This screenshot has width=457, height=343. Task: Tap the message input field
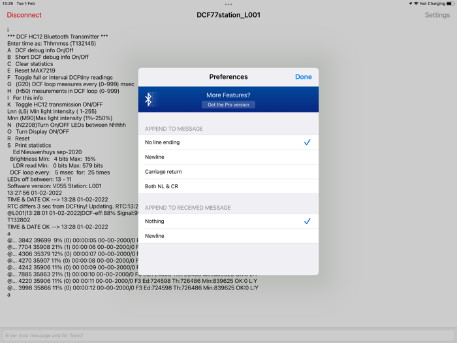(228, 335)
